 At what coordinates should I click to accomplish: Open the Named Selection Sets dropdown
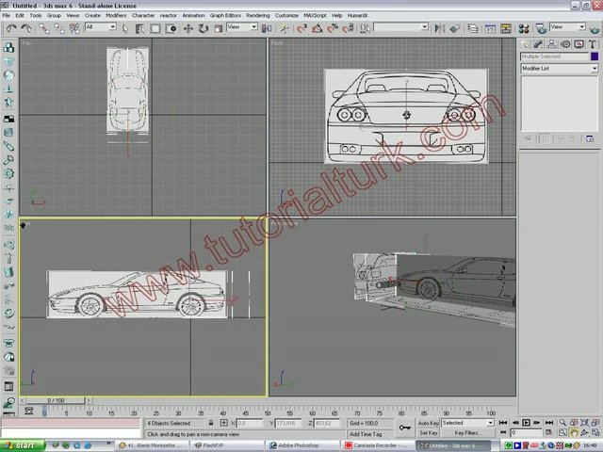[x=400, y=27]
